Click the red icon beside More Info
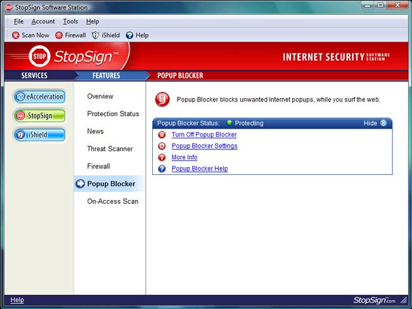 162,157
